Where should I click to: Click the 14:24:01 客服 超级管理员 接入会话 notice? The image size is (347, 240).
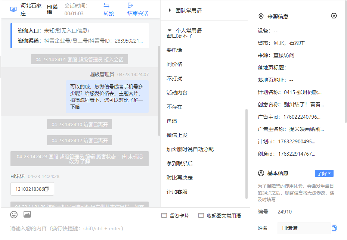pyautogui.click(x=80, y=59)
